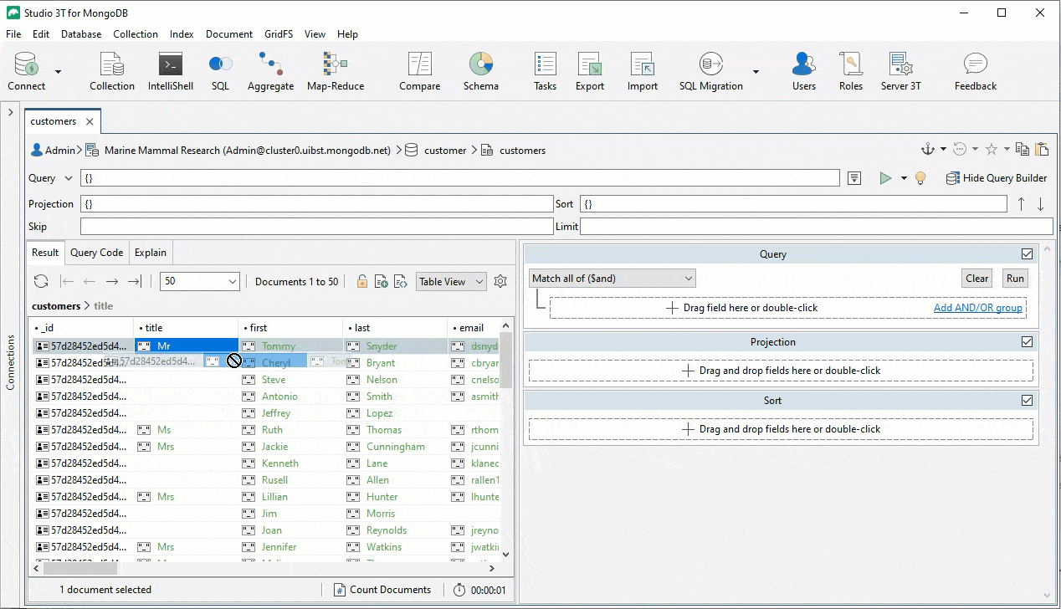The height and width of the screenshot is (609, 1061).
Task: Open the Table View dropdown
Action: 451,282
